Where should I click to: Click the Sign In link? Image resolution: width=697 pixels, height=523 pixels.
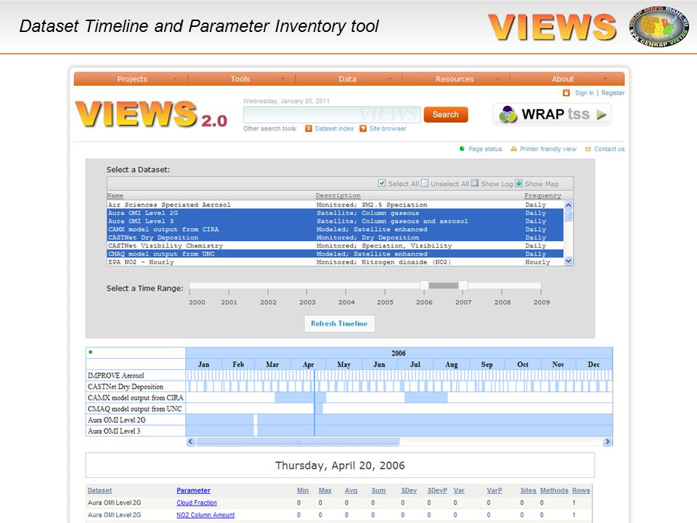tap(584, 93)
